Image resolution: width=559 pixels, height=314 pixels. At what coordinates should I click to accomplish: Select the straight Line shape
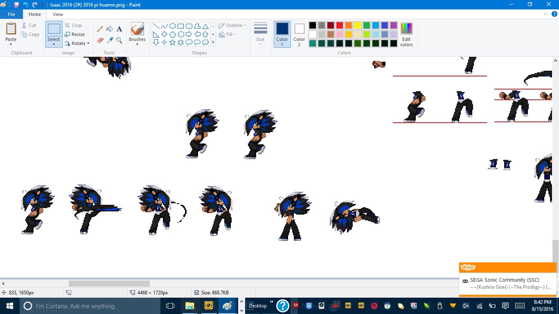point(156,26)
